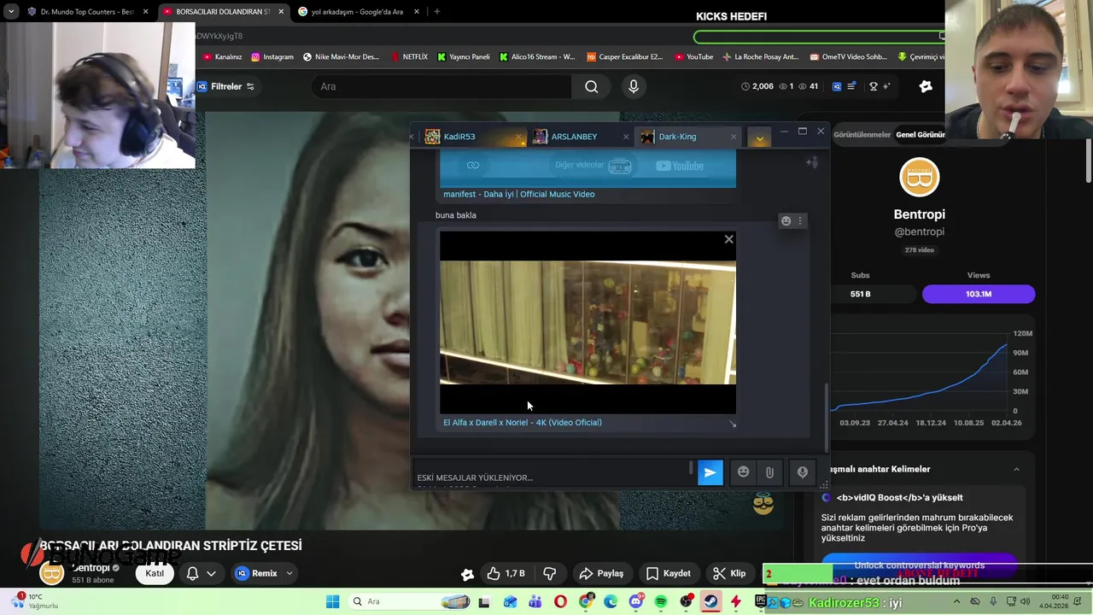1093x615 pixels.
Task: Click the YouTube search magnifier icon
Action: tap(591, 86)
